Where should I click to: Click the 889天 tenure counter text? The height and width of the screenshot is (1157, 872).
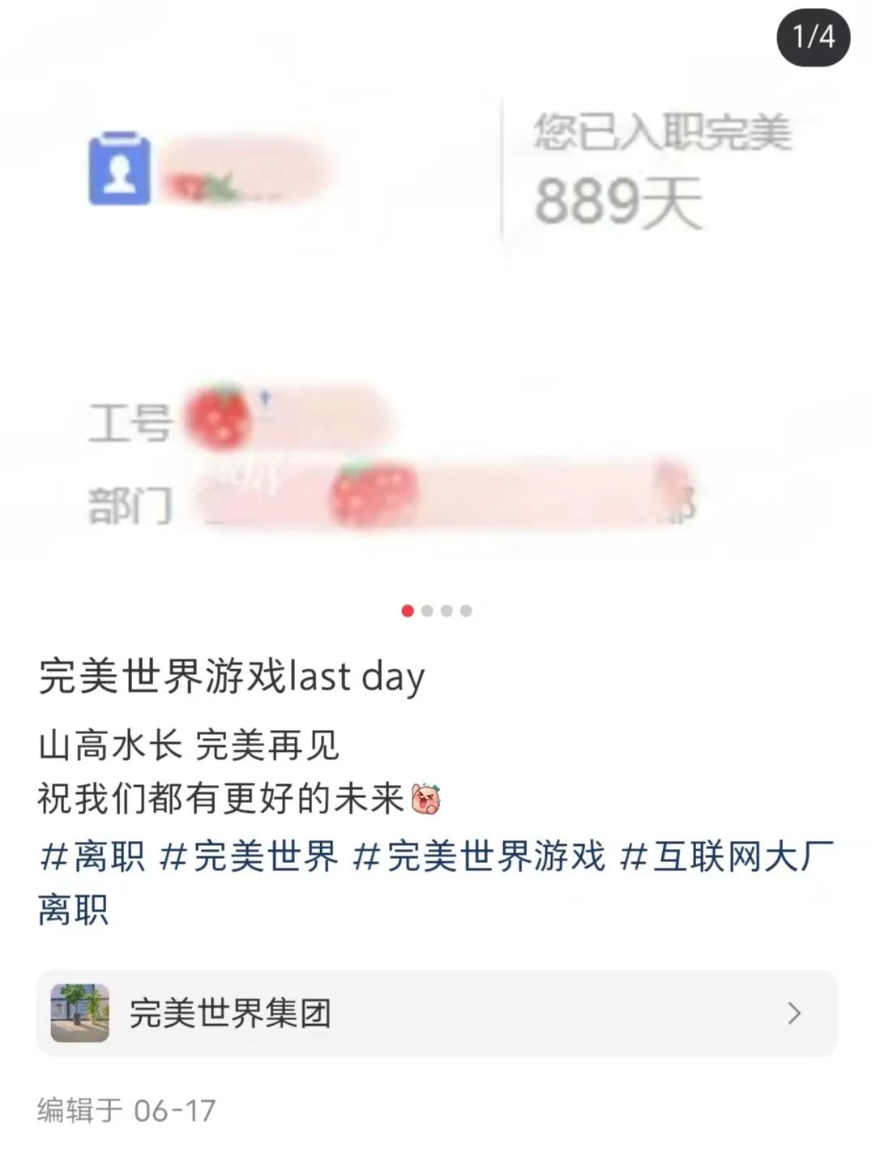pos(618,203)
